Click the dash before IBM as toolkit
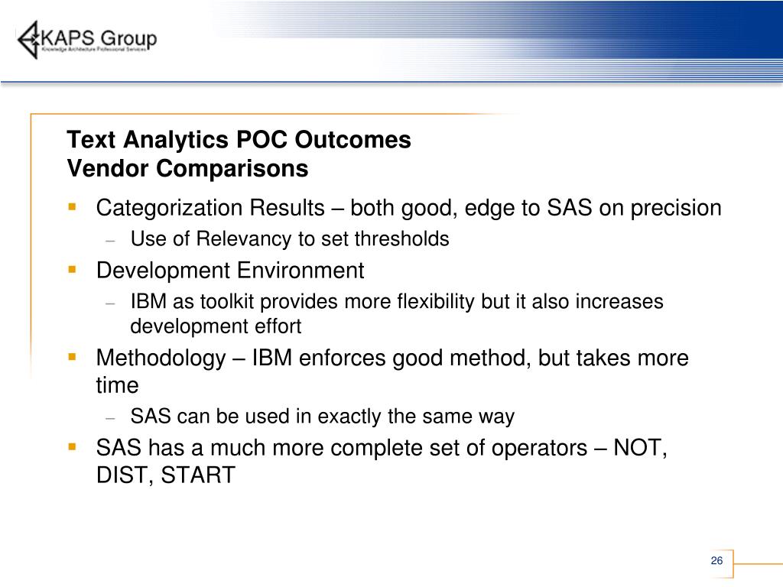The width and height of the screenshot is (783, 587). pos(110,303)
